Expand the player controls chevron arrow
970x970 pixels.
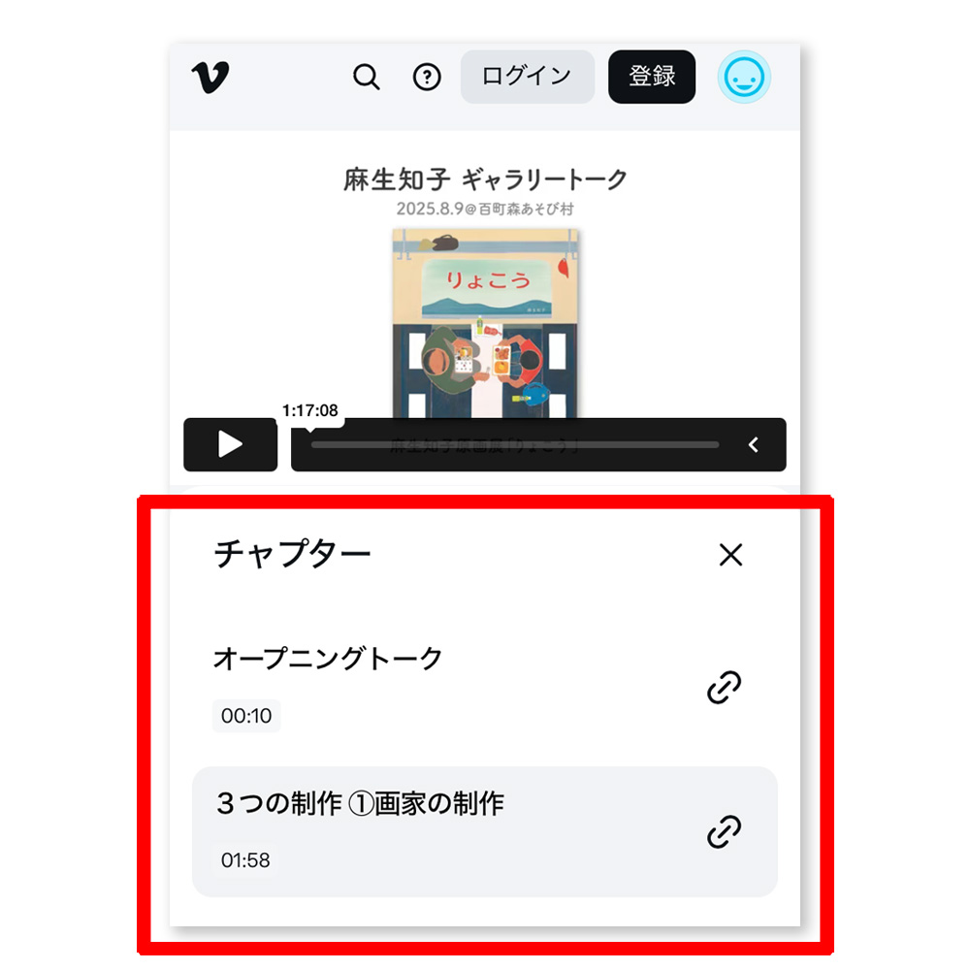pyautogui.click(x=753, y=444)
